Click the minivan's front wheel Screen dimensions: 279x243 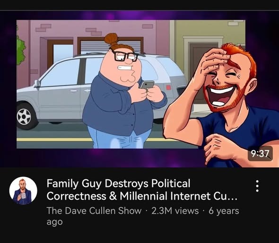point(26,116)
